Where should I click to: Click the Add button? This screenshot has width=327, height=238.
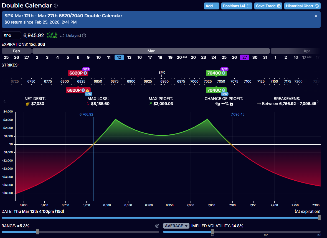click(211, 6)
